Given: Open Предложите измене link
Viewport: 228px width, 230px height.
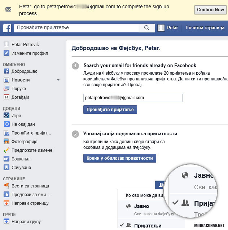Looking at the screenshot, I should pos(32,150).
